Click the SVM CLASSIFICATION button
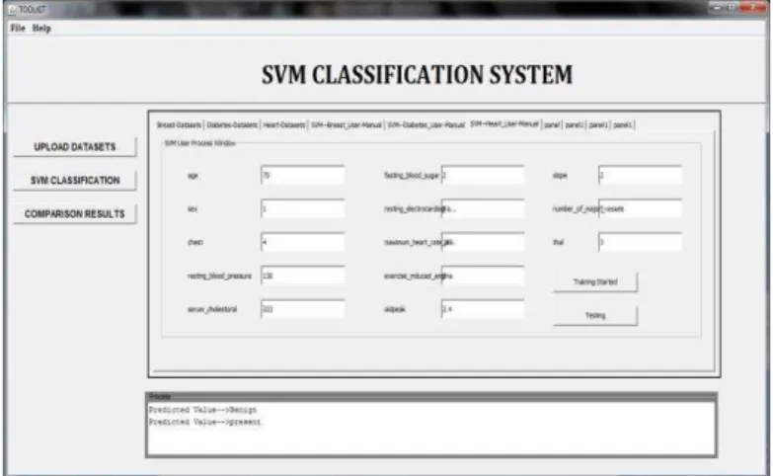The width and height of the screenshot is (773, 476). click(x=74, y=181)
